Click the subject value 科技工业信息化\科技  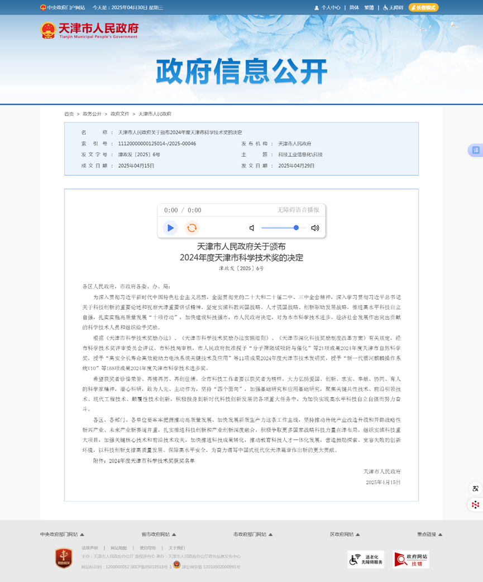pos(300,155)
